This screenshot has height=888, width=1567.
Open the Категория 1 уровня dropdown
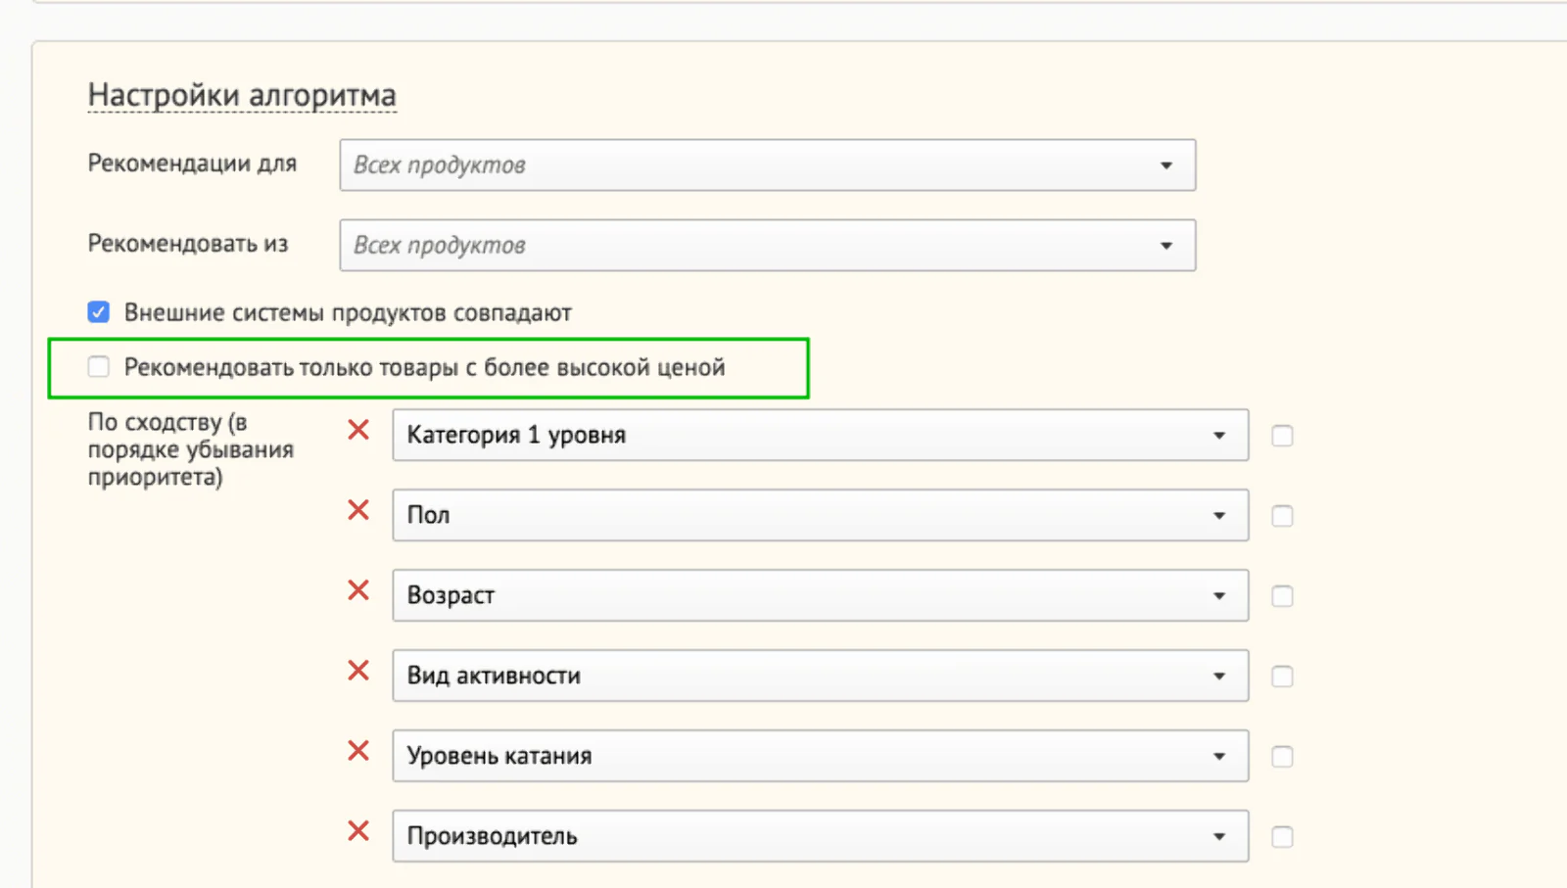click(x=820, y=436)
